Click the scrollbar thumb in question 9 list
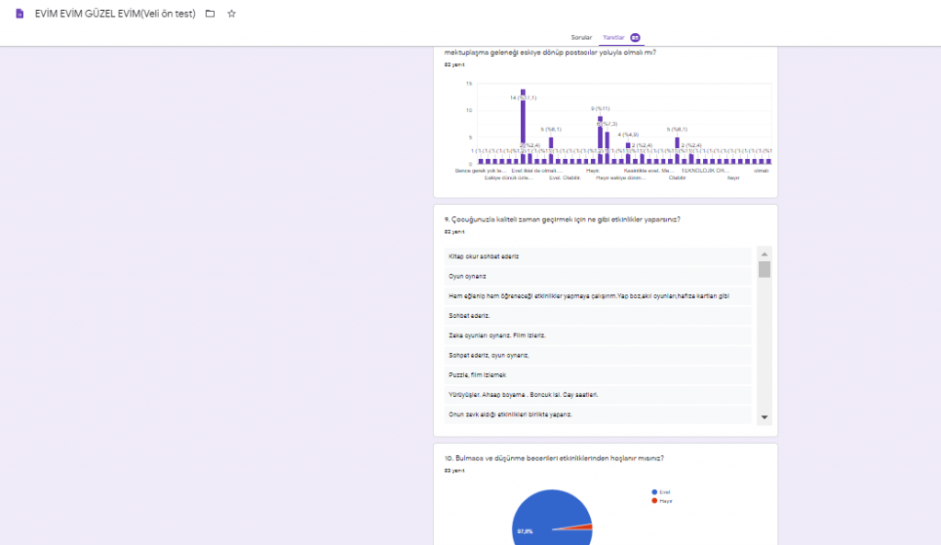This screenshot has height=545, width=941. coord(765,269)
